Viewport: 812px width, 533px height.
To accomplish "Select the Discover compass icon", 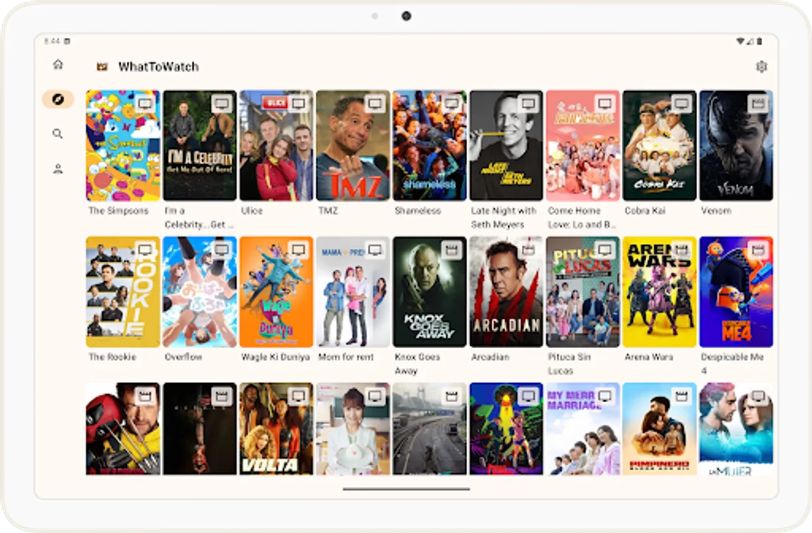I will (58, 99).
